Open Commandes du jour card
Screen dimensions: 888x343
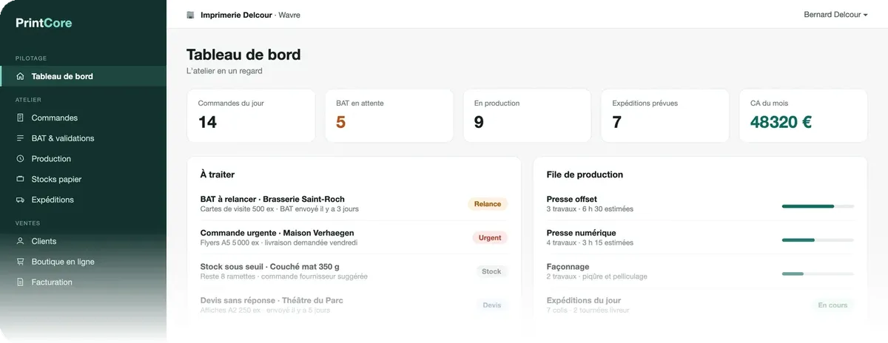[251, 115]
